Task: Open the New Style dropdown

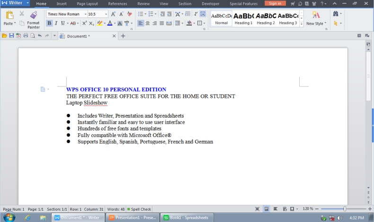Action: [316, 24]
